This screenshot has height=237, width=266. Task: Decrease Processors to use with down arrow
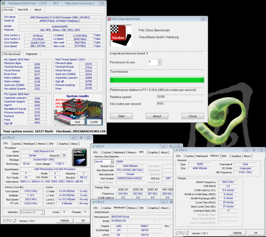click(x=159, y=64)
